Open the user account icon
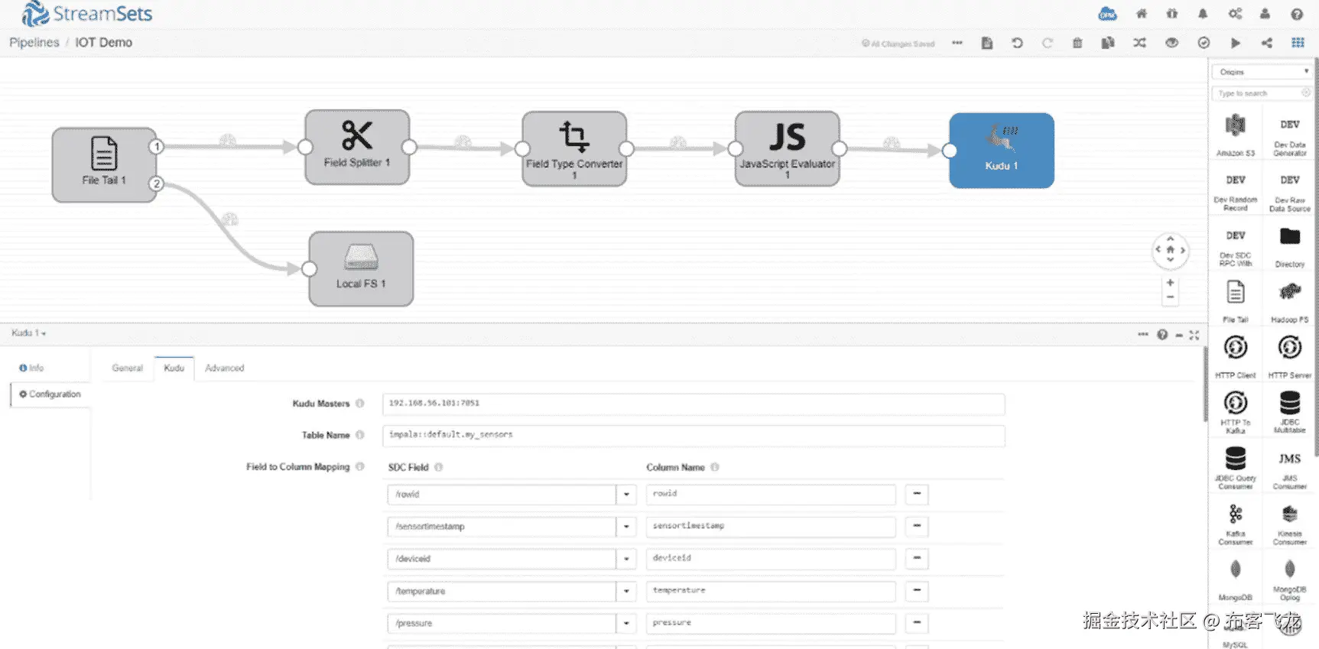 click(1265, 14)
